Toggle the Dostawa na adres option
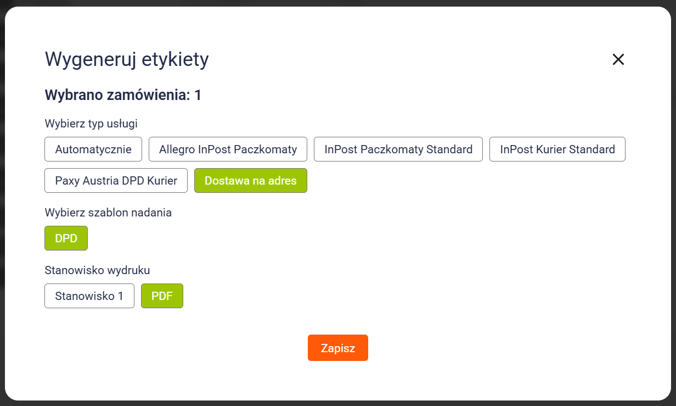The image size is (676, 406). [x=251, y=181]
